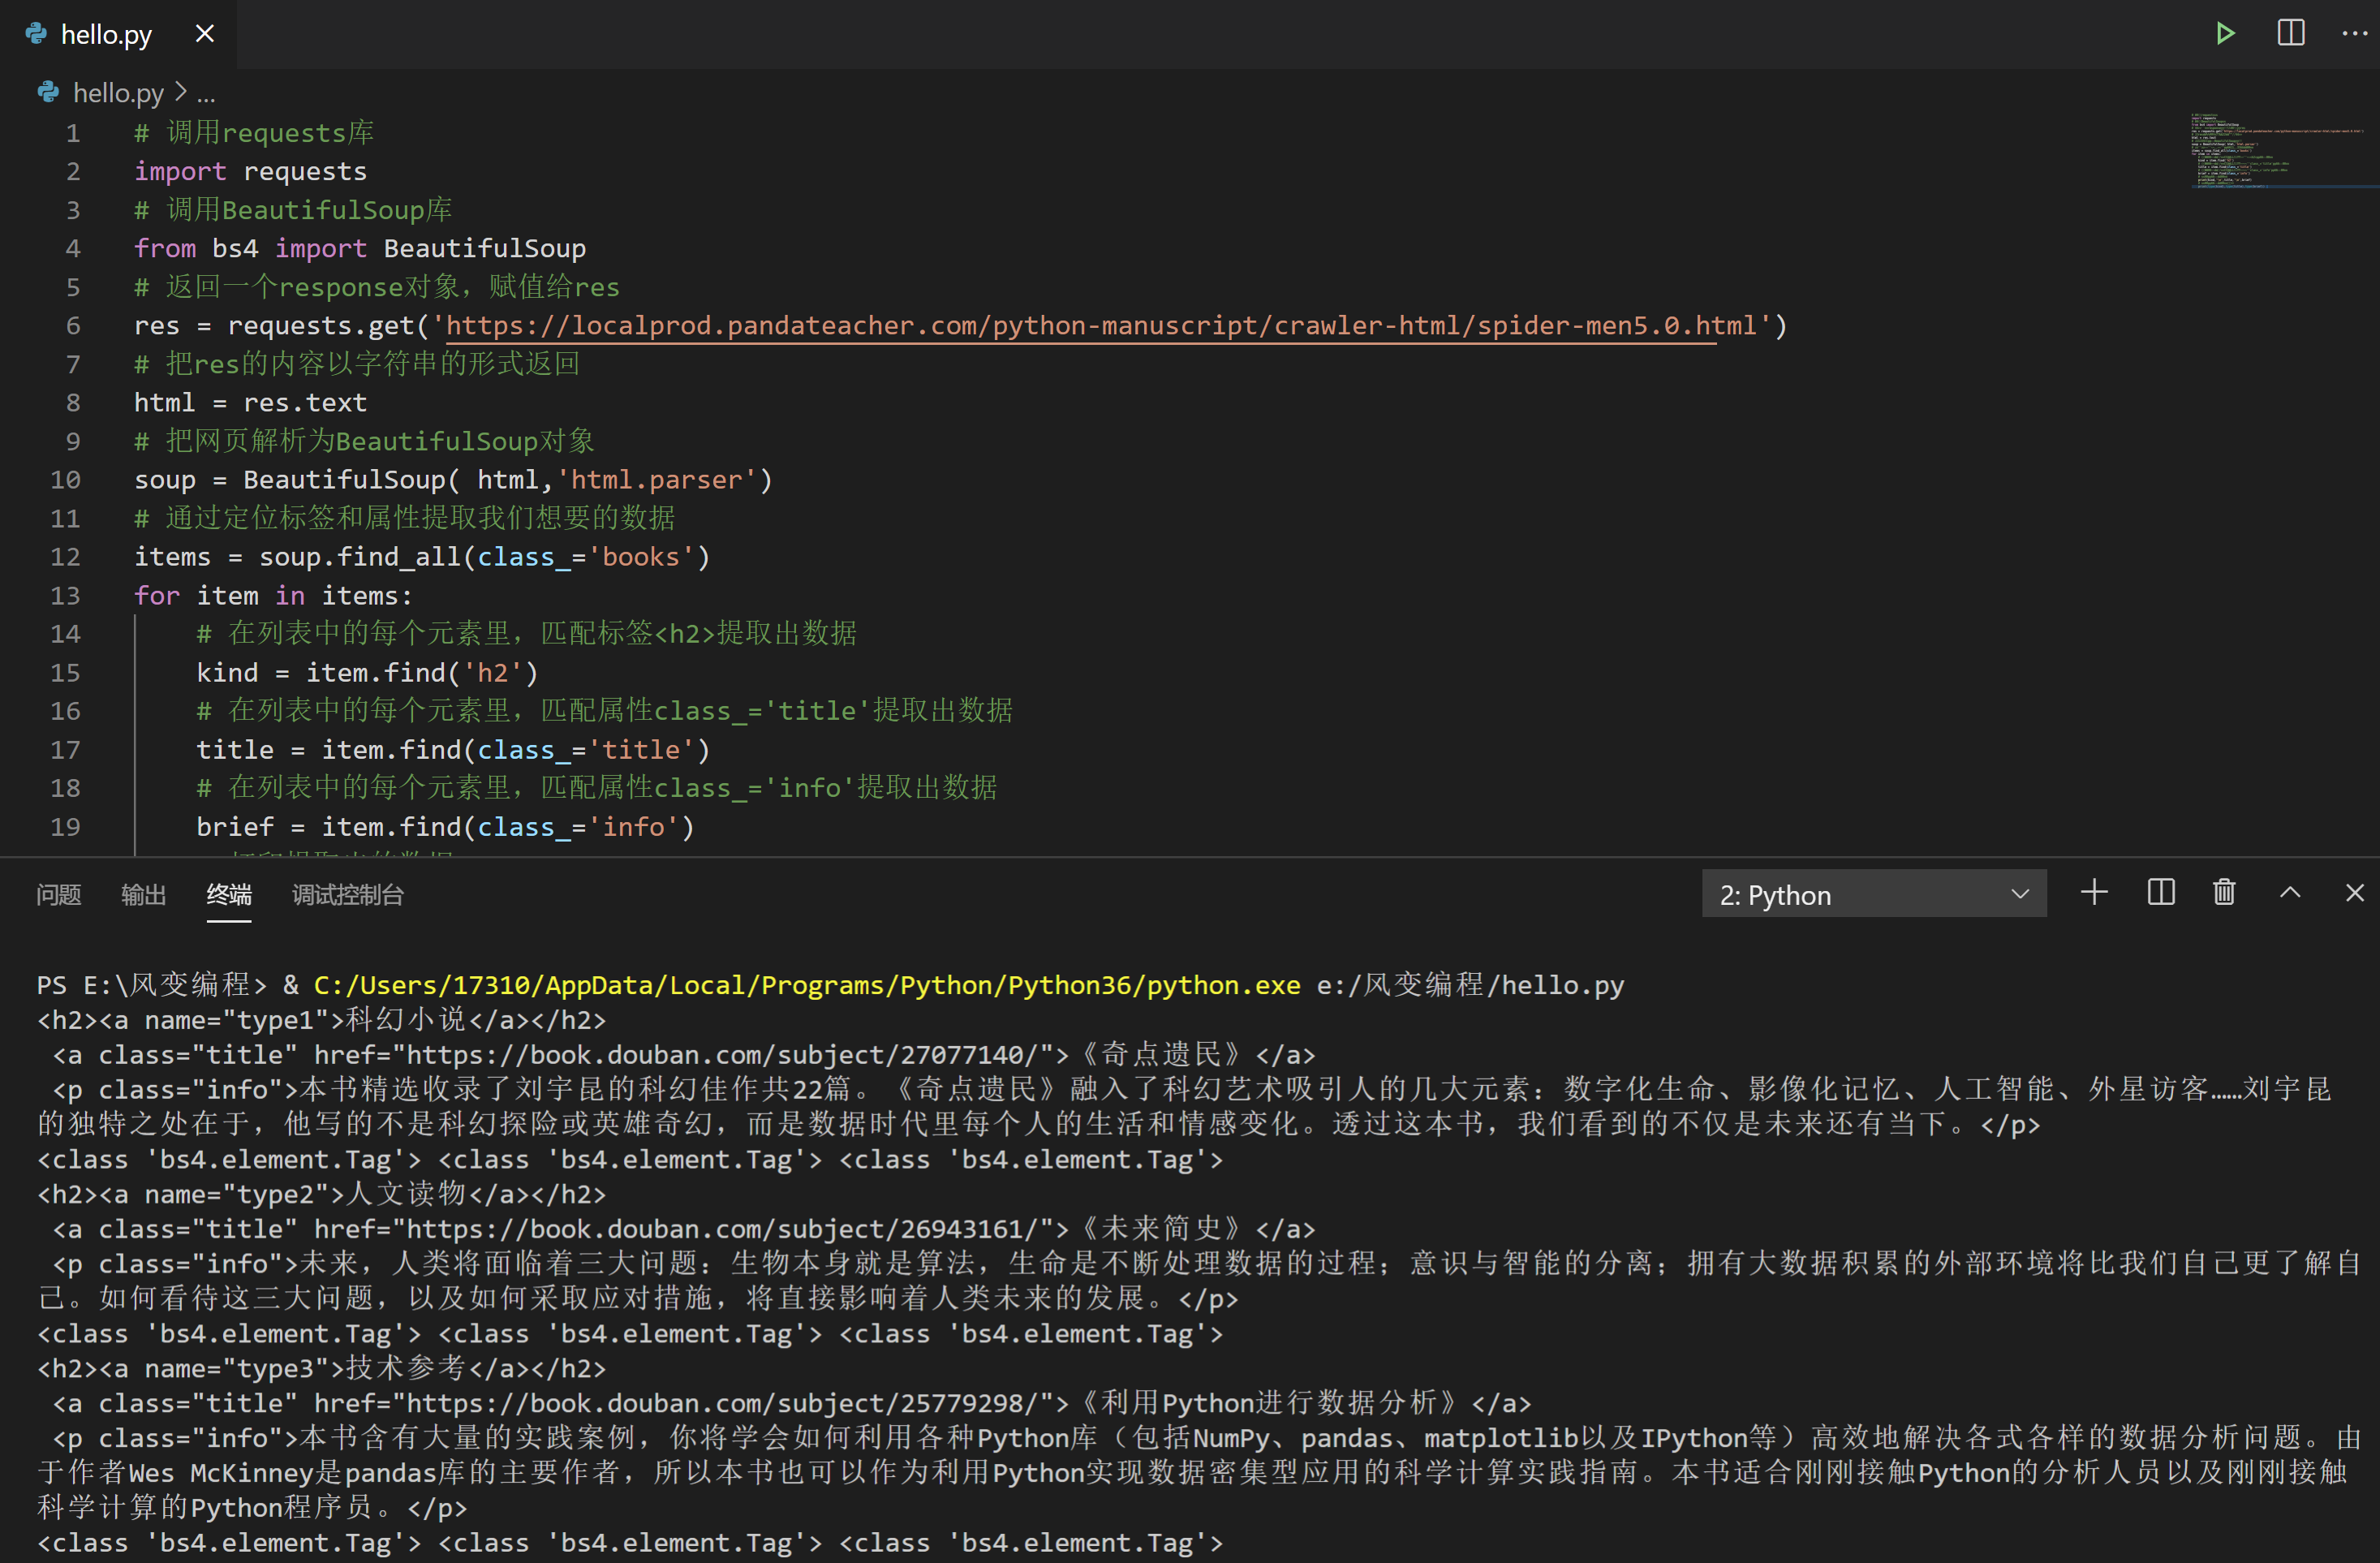Click the terminal line containing 科幻小说
This screenshot has height=1563, width=2380.
(x=322, y=1020)
